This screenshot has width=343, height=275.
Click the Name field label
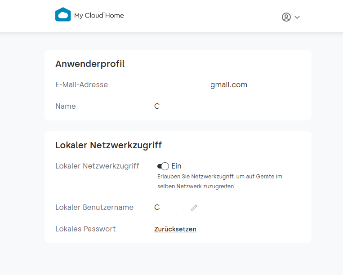(66, 106)
